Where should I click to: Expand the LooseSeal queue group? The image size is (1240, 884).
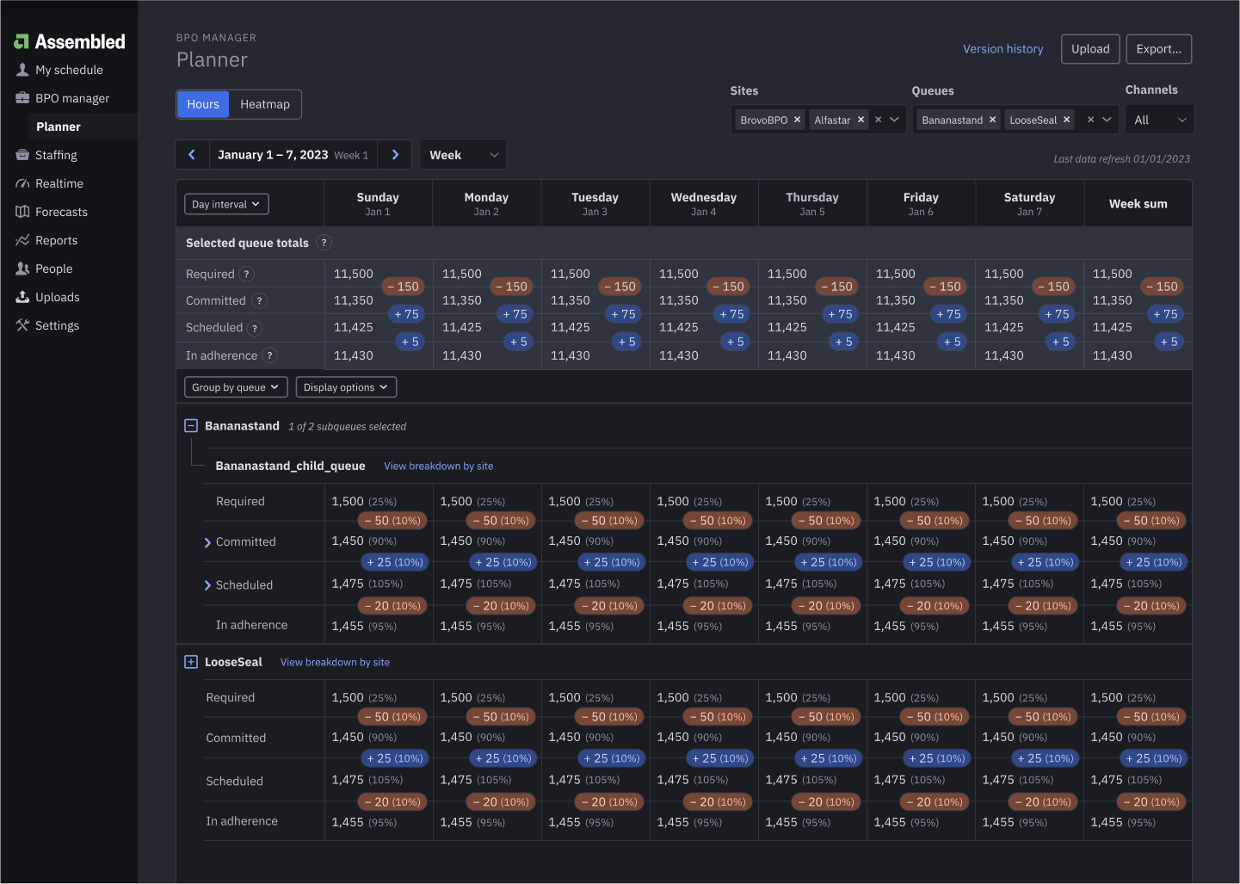191,662
